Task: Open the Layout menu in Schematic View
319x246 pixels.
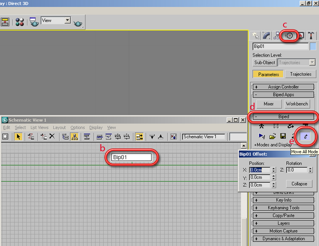Action: [59, 127]
